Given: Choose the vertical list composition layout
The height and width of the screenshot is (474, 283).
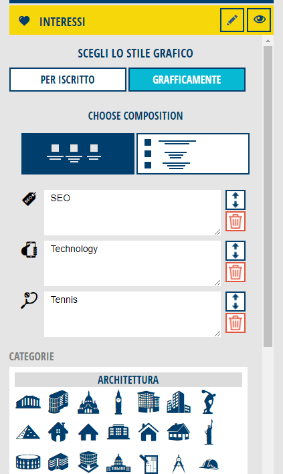Looking at the screenshot, I should pos(193,154).
